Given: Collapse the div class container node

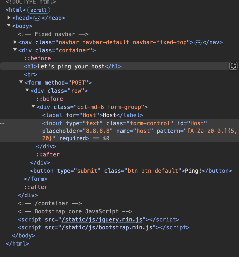Looking at the screenshot, I should point(15,50).
